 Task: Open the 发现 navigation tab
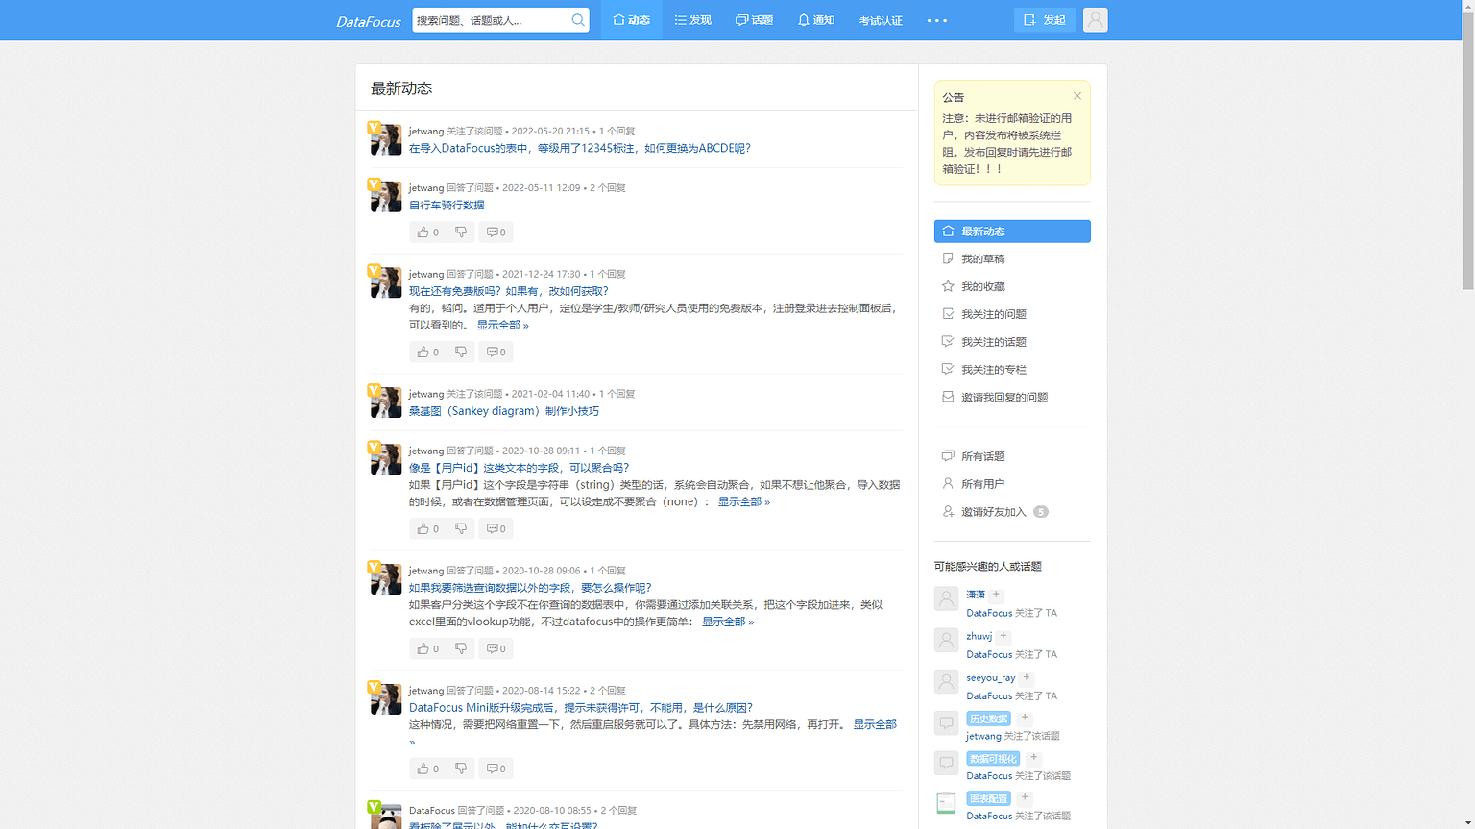[693, 20]
